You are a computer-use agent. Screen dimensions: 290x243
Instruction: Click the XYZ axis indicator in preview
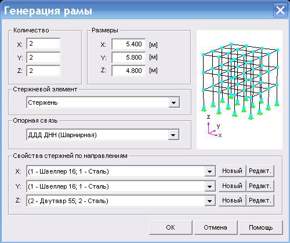point(214,126)
